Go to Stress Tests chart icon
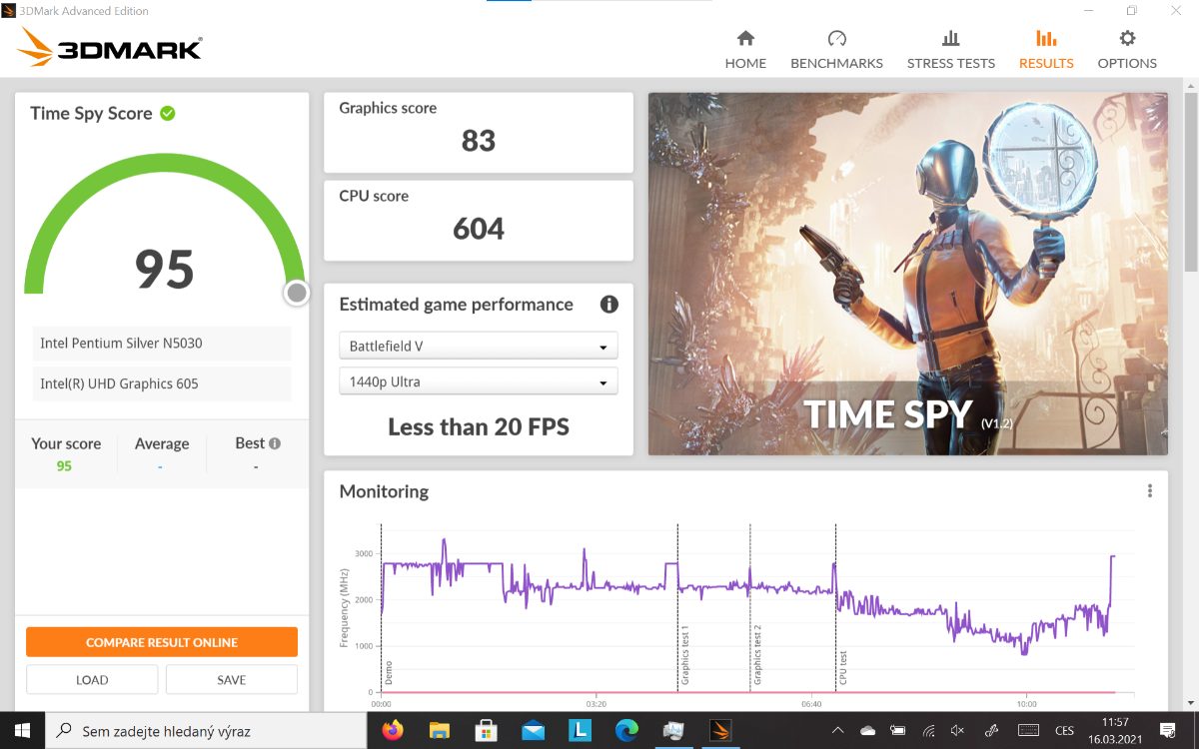 point(950,39)
